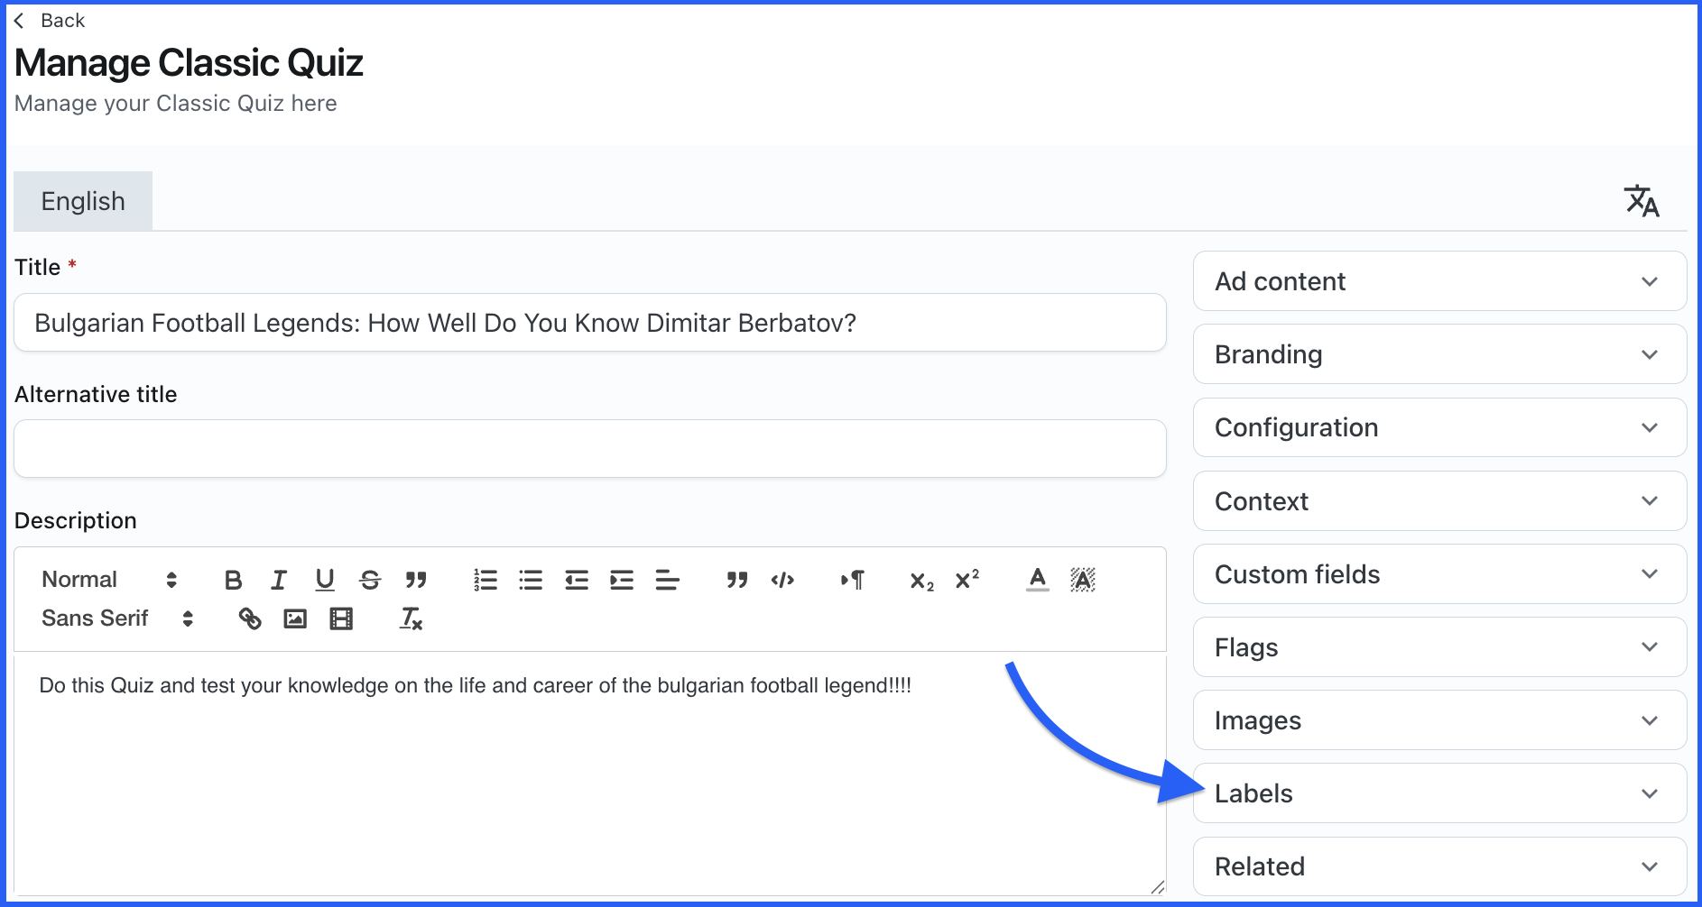This screenshot has width=1702, height=907.
Task: Toggle italic formatting in description editor
Action: coord(279,580)
